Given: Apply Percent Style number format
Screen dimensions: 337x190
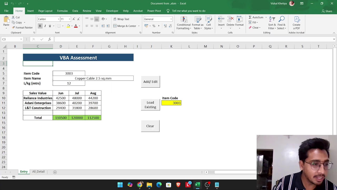Looking at the screenshot, I should click(154, 26).
